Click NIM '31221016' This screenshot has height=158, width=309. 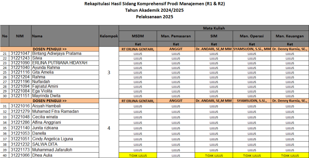coord(20,106)
